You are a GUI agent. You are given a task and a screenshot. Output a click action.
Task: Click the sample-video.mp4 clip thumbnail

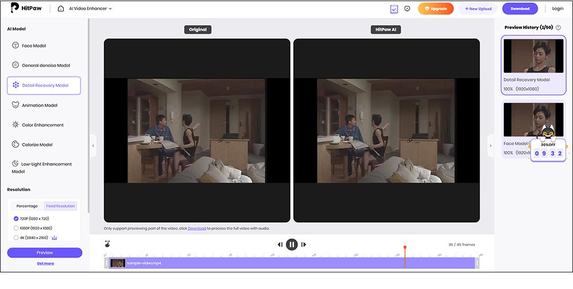pos(117,263)
